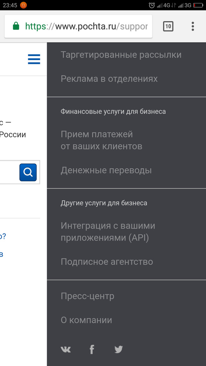Open the VK social page icon
The width and height of the screenshot is (206, 366).
click(66, 350)
